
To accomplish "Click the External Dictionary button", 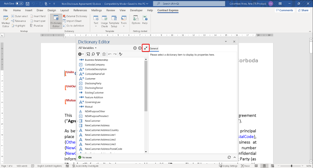I will point(75,16).
